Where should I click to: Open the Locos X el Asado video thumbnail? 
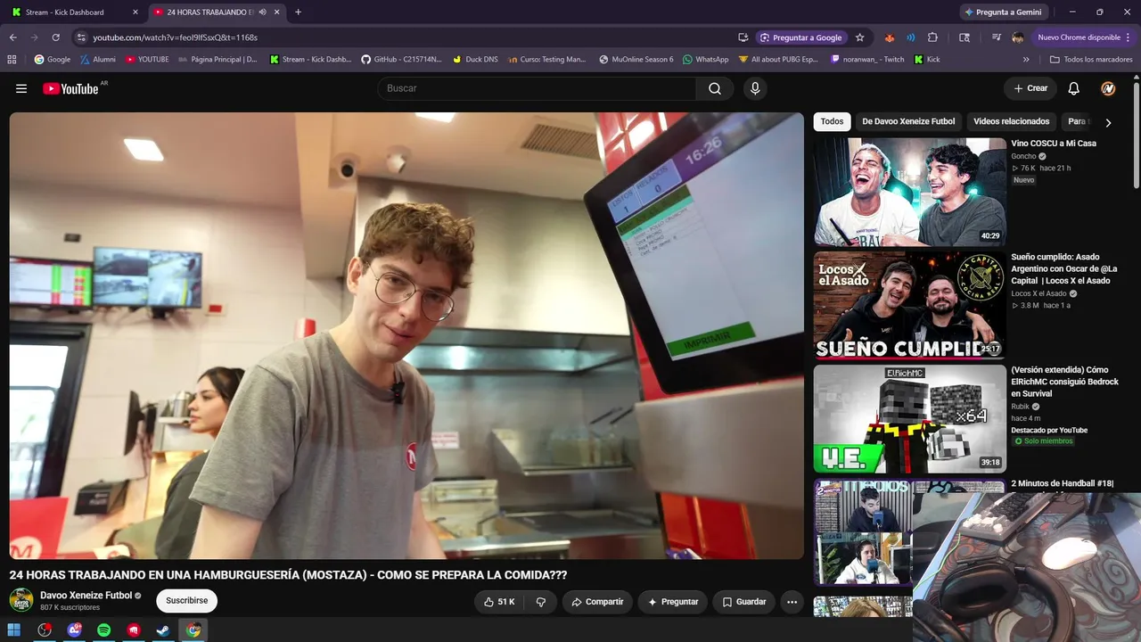tap(909, 305)
